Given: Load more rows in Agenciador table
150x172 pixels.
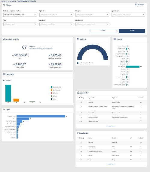Looking at the screenshot, I should click(111, 126).
